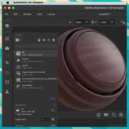Click the Colorize layer paint bucket icon
This screenshot has width=129, height=129.
click(18, 60)
